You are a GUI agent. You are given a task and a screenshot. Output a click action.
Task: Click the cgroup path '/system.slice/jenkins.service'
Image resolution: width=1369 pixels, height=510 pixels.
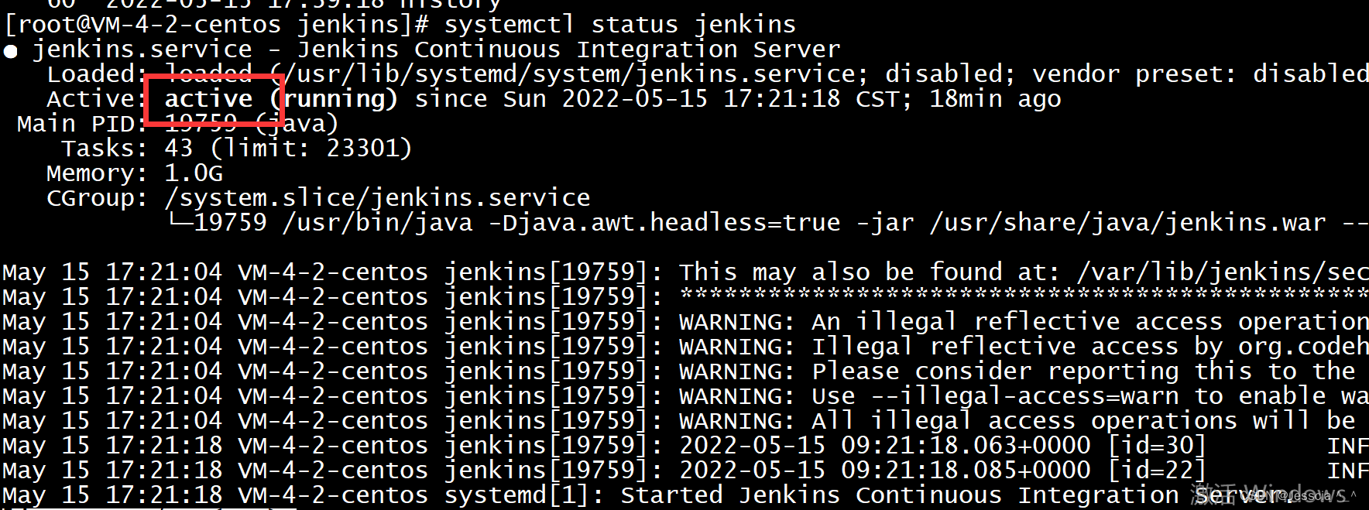[x=378, y=198]
